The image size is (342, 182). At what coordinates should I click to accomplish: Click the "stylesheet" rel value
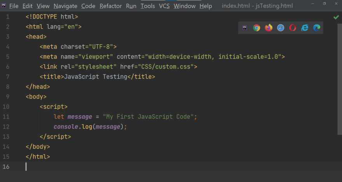pyautogui.click(x=96, y=67)
